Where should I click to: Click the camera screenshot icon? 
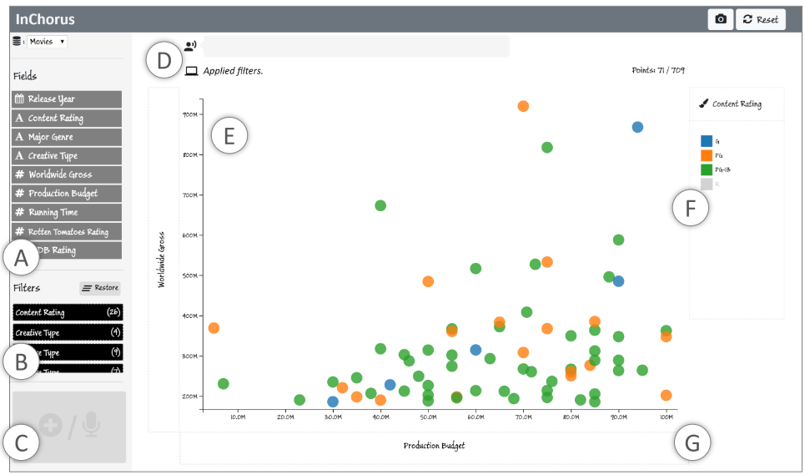coord(721,19)
